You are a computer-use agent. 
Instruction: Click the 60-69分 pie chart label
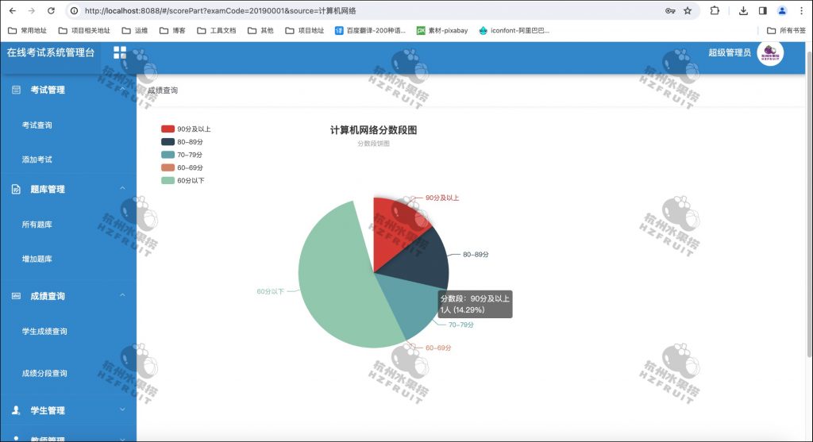pyautogui.click(x=438, y=348)
